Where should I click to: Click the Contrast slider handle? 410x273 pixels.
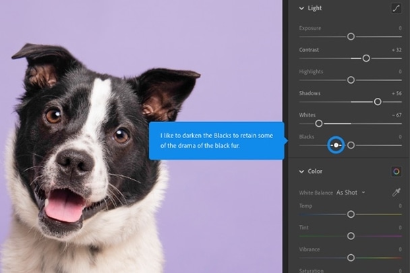pos(366,58)
